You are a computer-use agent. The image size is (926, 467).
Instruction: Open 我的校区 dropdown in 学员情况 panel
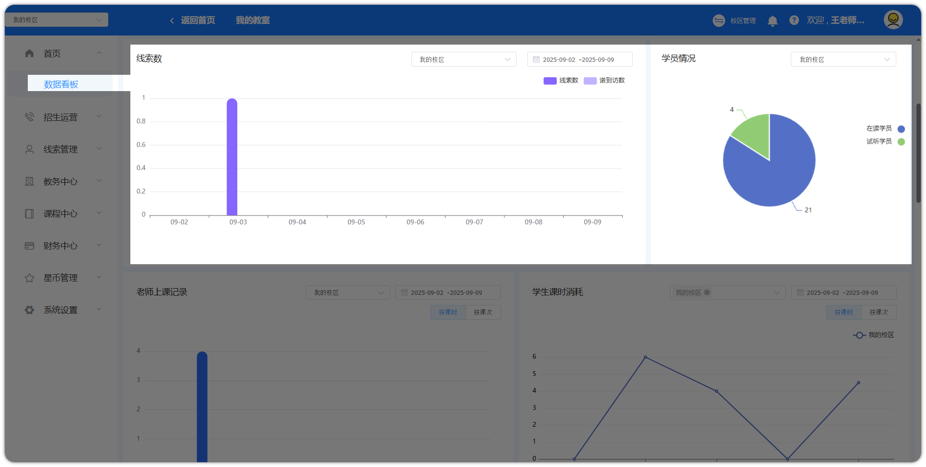843,59
